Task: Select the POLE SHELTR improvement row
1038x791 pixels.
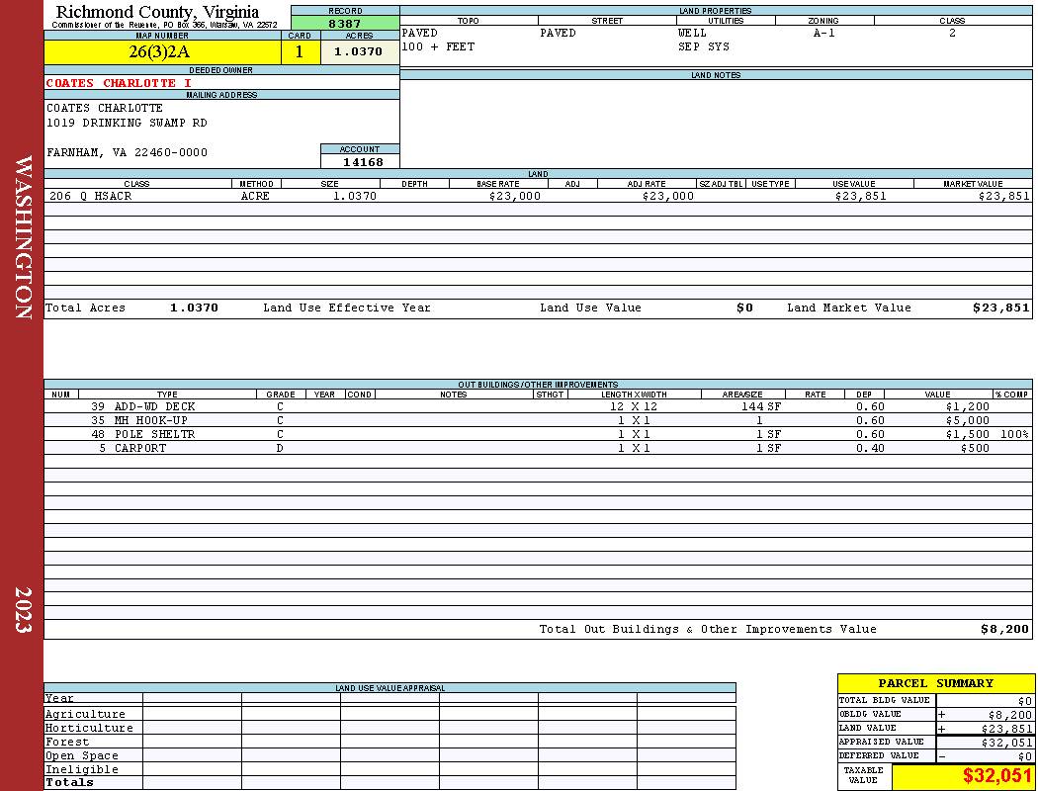Action: click(x=538, y=435)
